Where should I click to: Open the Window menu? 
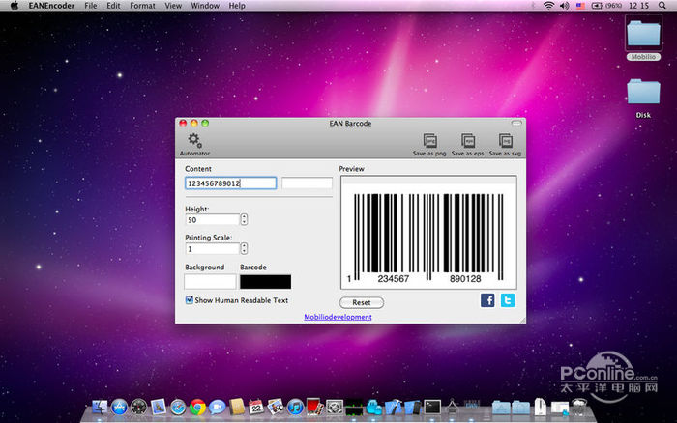click(205, 6)
